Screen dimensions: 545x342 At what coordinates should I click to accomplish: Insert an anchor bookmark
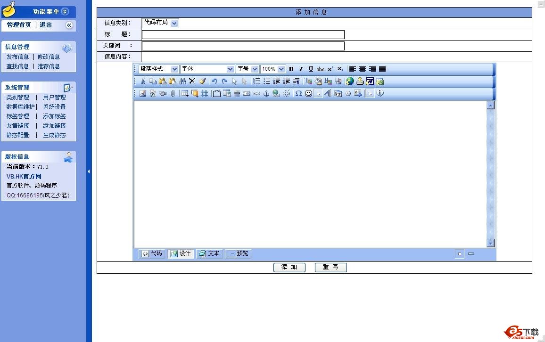pyautogui.click(x=266, y=93)
